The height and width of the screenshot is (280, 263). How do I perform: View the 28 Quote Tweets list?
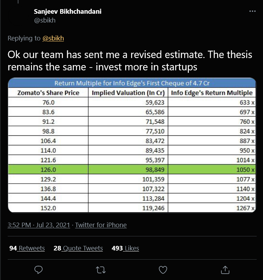point(78,248)
